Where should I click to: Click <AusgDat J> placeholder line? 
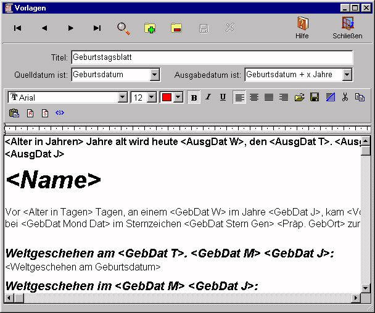click(35, 154)
